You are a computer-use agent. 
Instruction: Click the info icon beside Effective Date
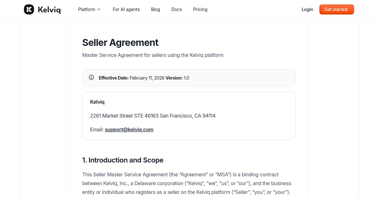[91, 77]
